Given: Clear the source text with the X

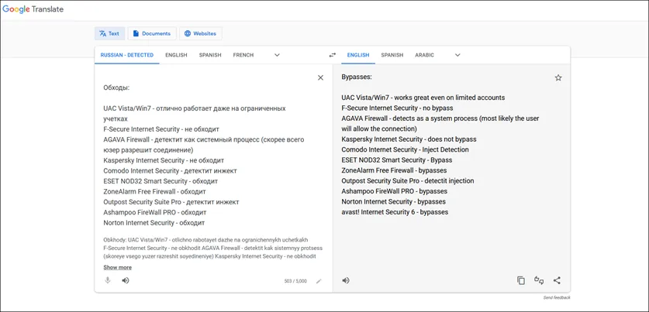Looking at the screenshot, I should pos(320,77).
